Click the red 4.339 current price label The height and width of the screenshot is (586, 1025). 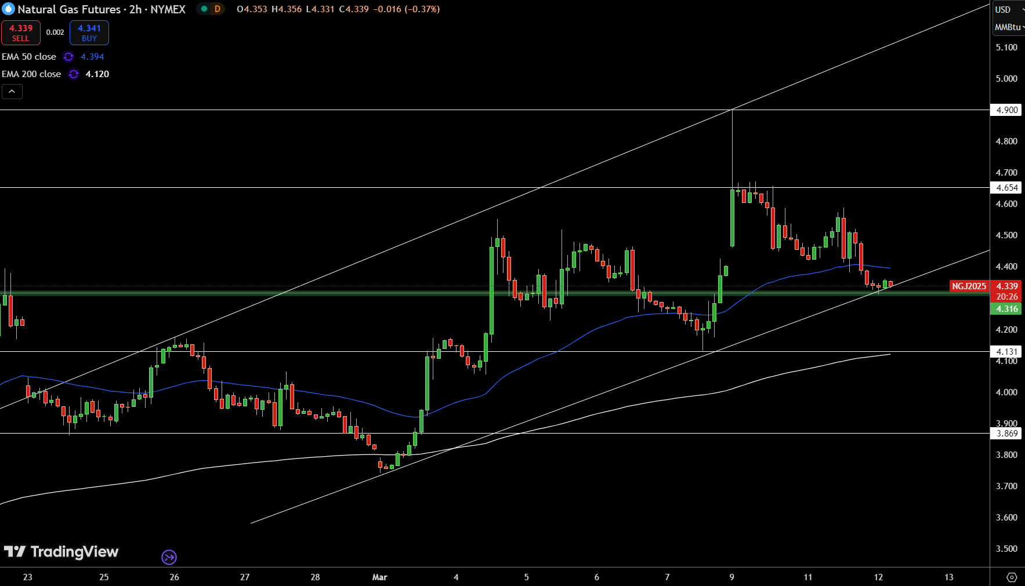point(1006,286)
